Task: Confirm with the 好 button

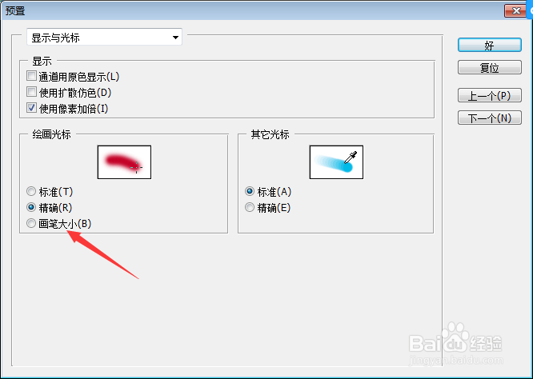Action: (x=490, y=45)
